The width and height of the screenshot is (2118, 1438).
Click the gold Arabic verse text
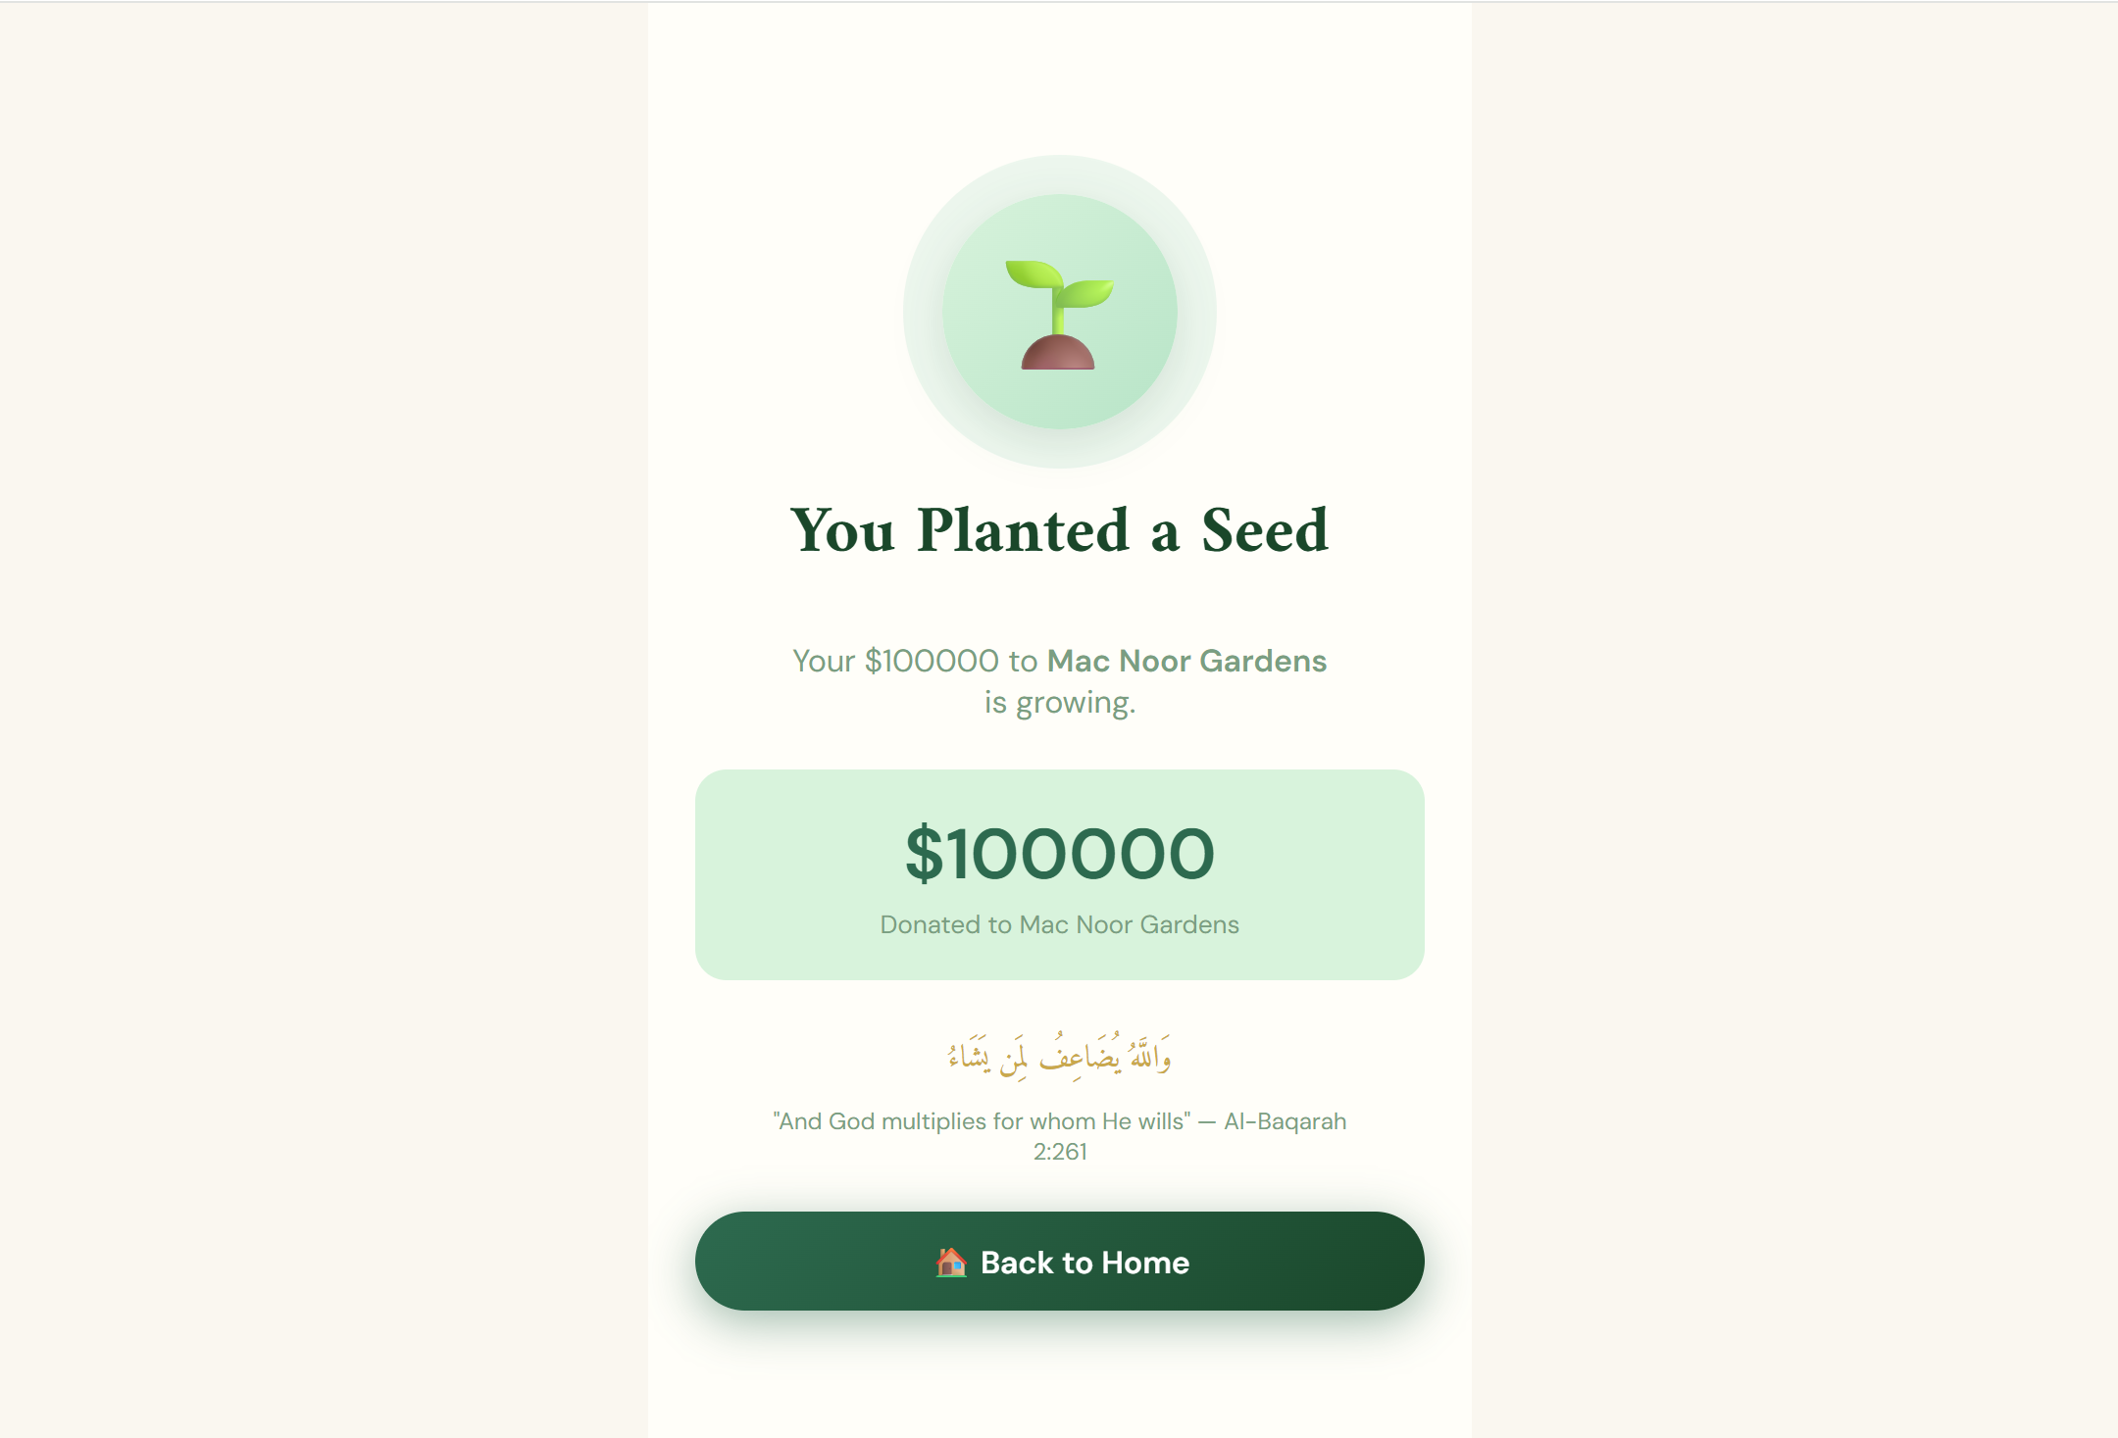[x=1059, y=1056]
